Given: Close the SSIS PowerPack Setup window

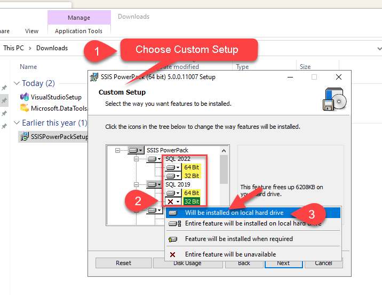Looking at the screenshot, I should [x=339, y=77].
